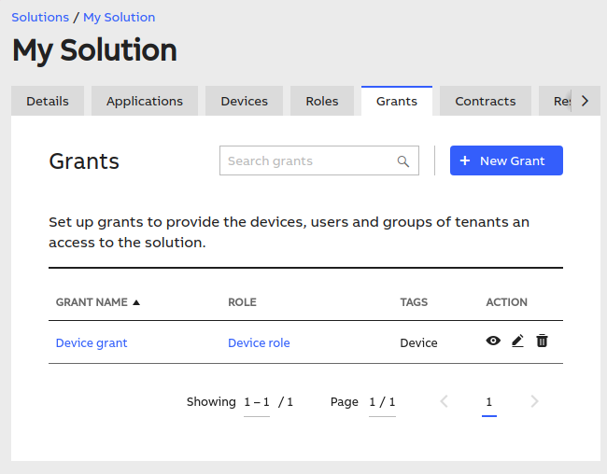Open the Solutions breadcrumb link

pos(40,18)
